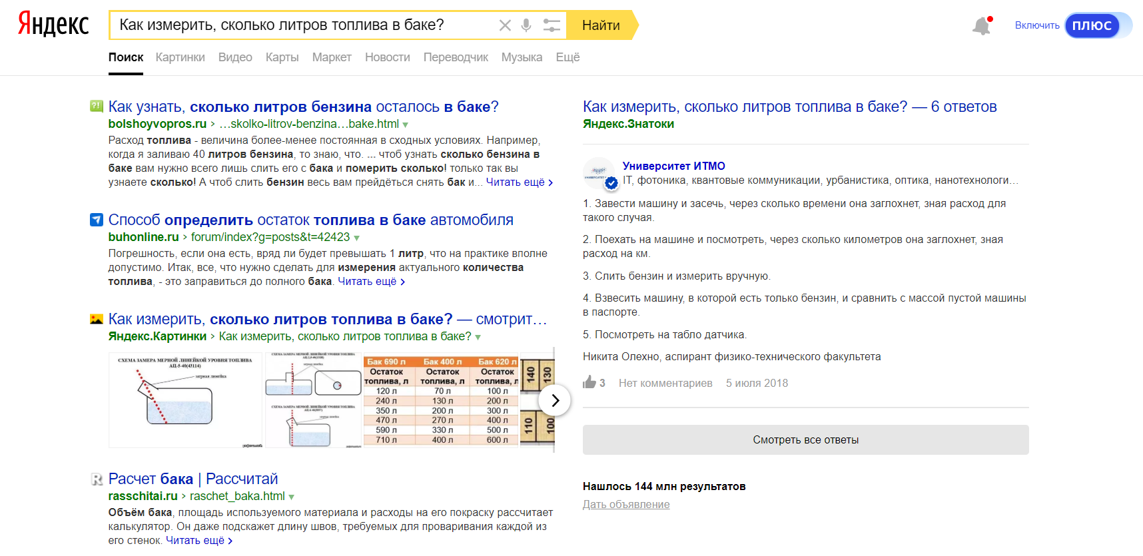This screenshot has width=1143, height=556.
Task: Open 'Способ определить остаток топлива' result
Action: (310, 220)
